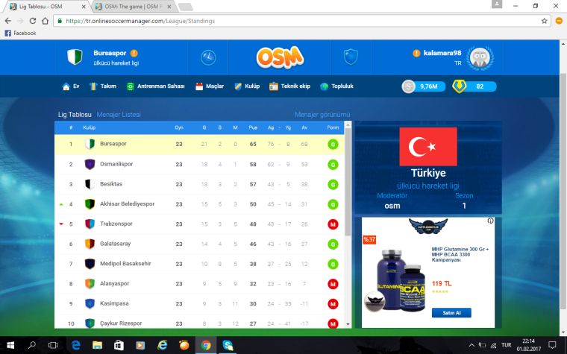
Task: Click the Bursaspor crest in the top header
Action: (x=75, y=57)
